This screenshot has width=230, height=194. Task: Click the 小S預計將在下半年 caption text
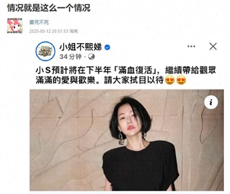click(x=73, y=70)
